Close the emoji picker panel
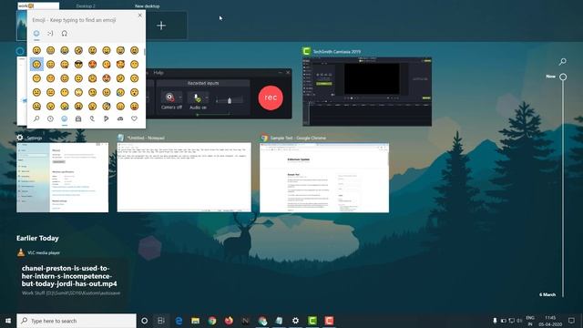 pos(139,15)
